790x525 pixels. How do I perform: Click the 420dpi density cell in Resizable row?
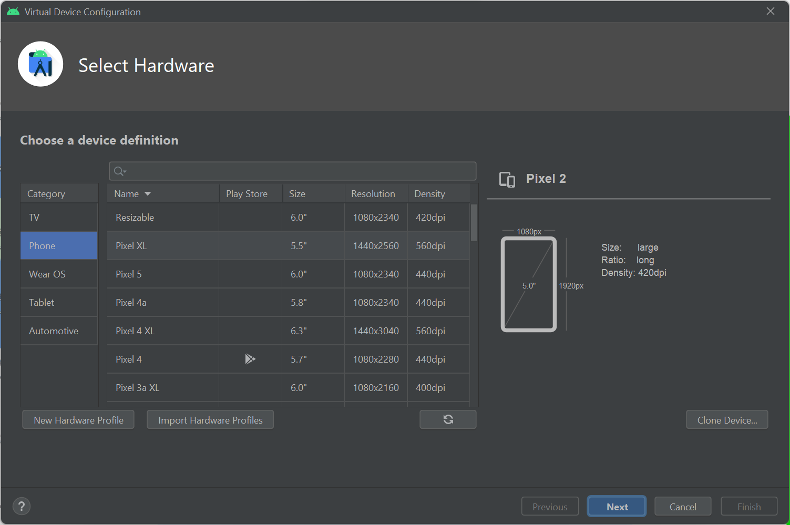click(438, 217)
